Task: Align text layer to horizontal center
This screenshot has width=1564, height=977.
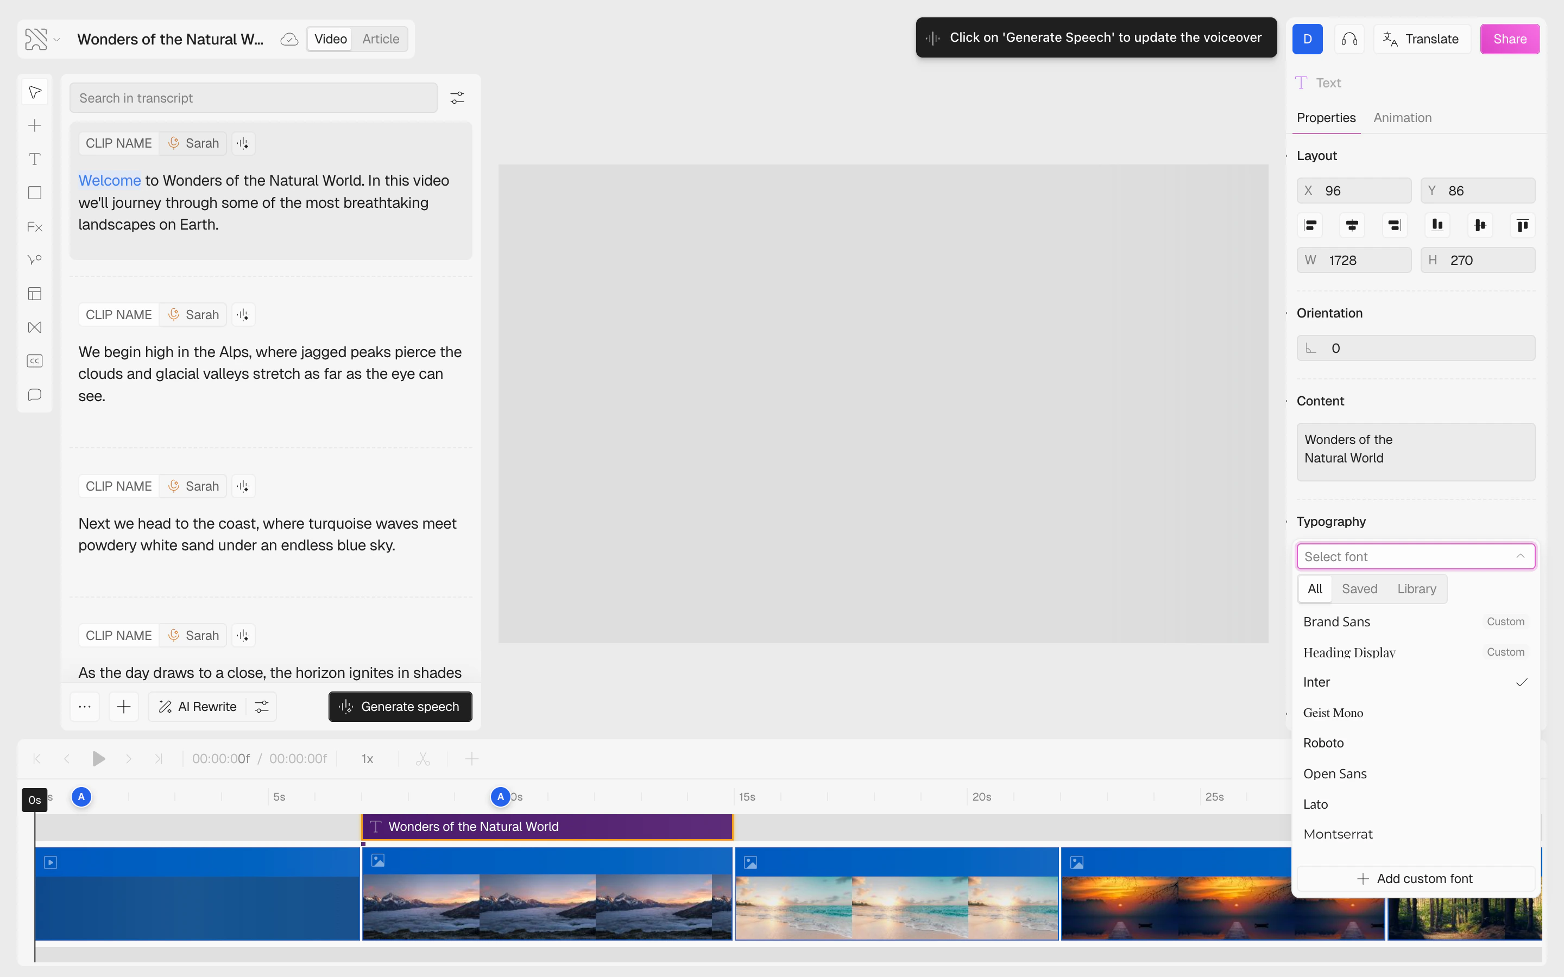Action: [1351, 225]
